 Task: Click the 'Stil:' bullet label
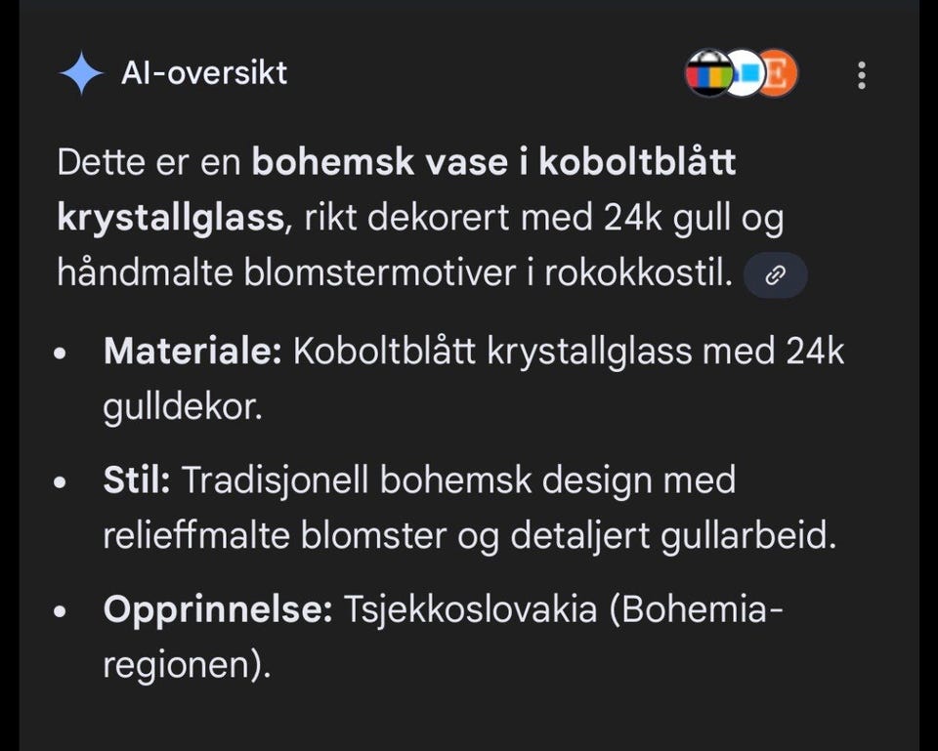[x=137, y=480]
